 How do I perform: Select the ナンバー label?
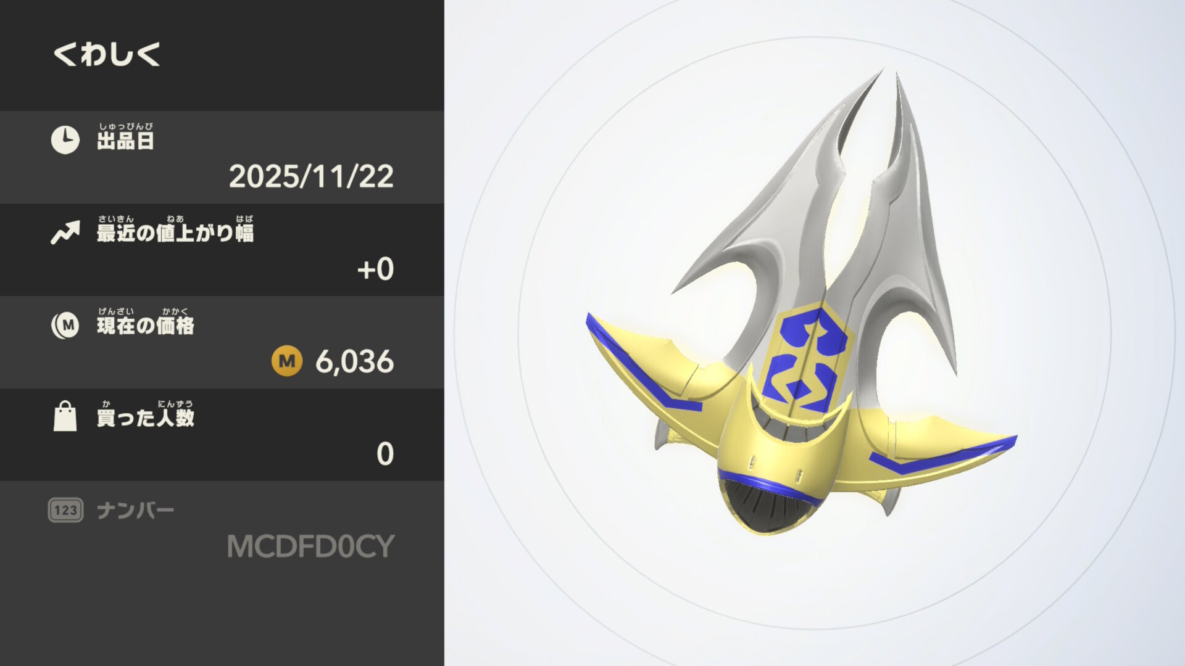pyautogui.click(x=136, y=511)
